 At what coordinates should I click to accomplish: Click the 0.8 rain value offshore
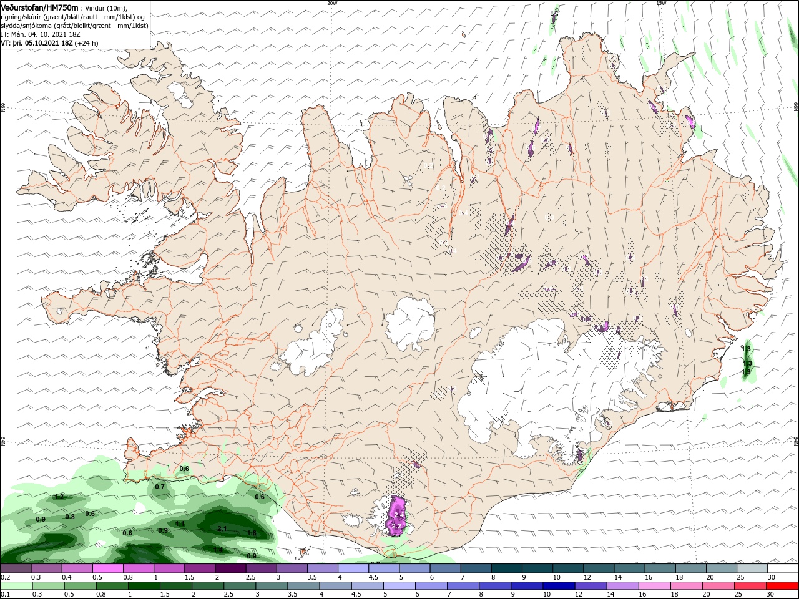(70, 517)
